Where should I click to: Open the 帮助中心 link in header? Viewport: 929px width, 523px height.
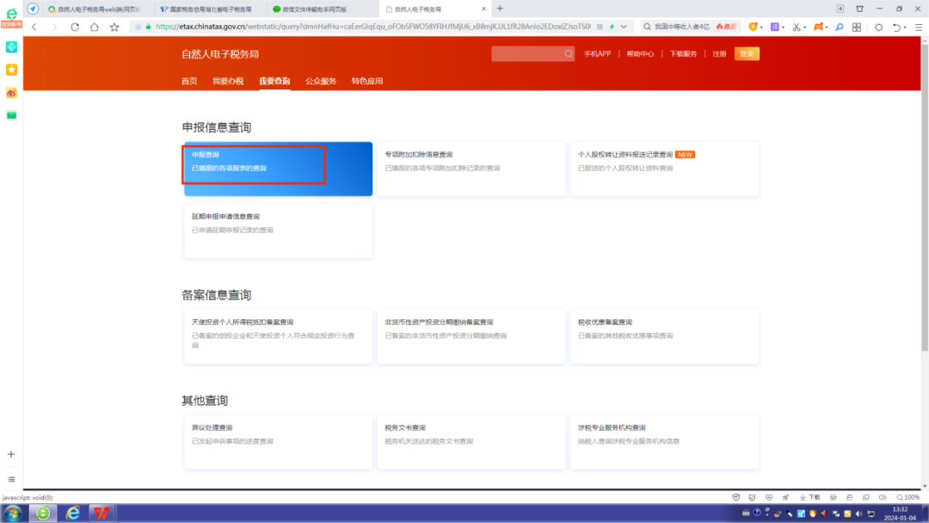click(640, 54)
